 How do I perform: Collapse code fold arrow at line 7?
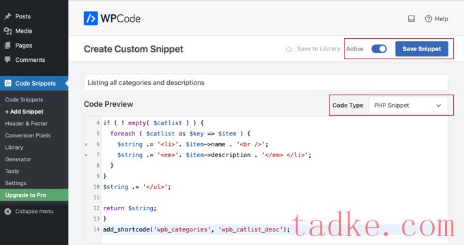pyautogui.click(x=86, y=155)
